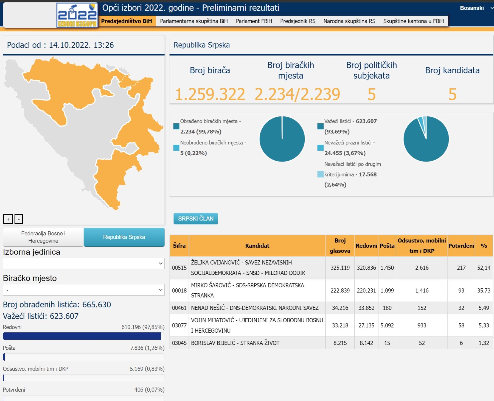
Task: Click the Važeći listići legend square
Action: pyautogui.click(x=320, y=126)
